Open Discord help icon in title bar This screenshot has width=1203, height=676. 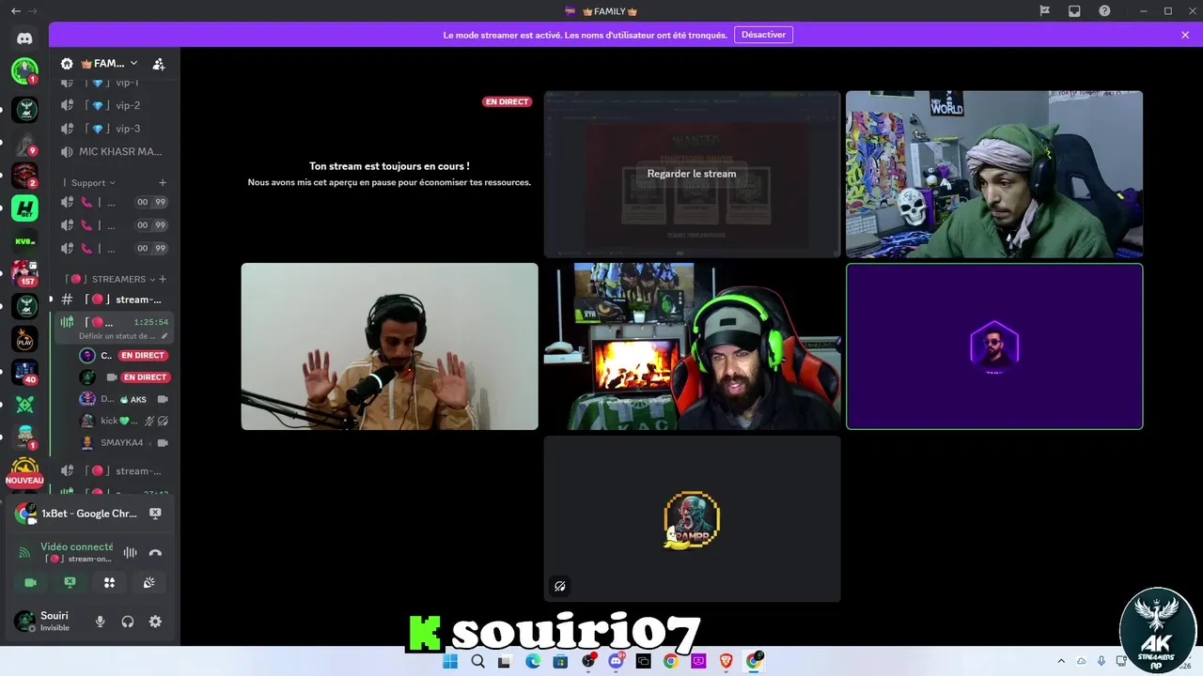(1104, 11)
